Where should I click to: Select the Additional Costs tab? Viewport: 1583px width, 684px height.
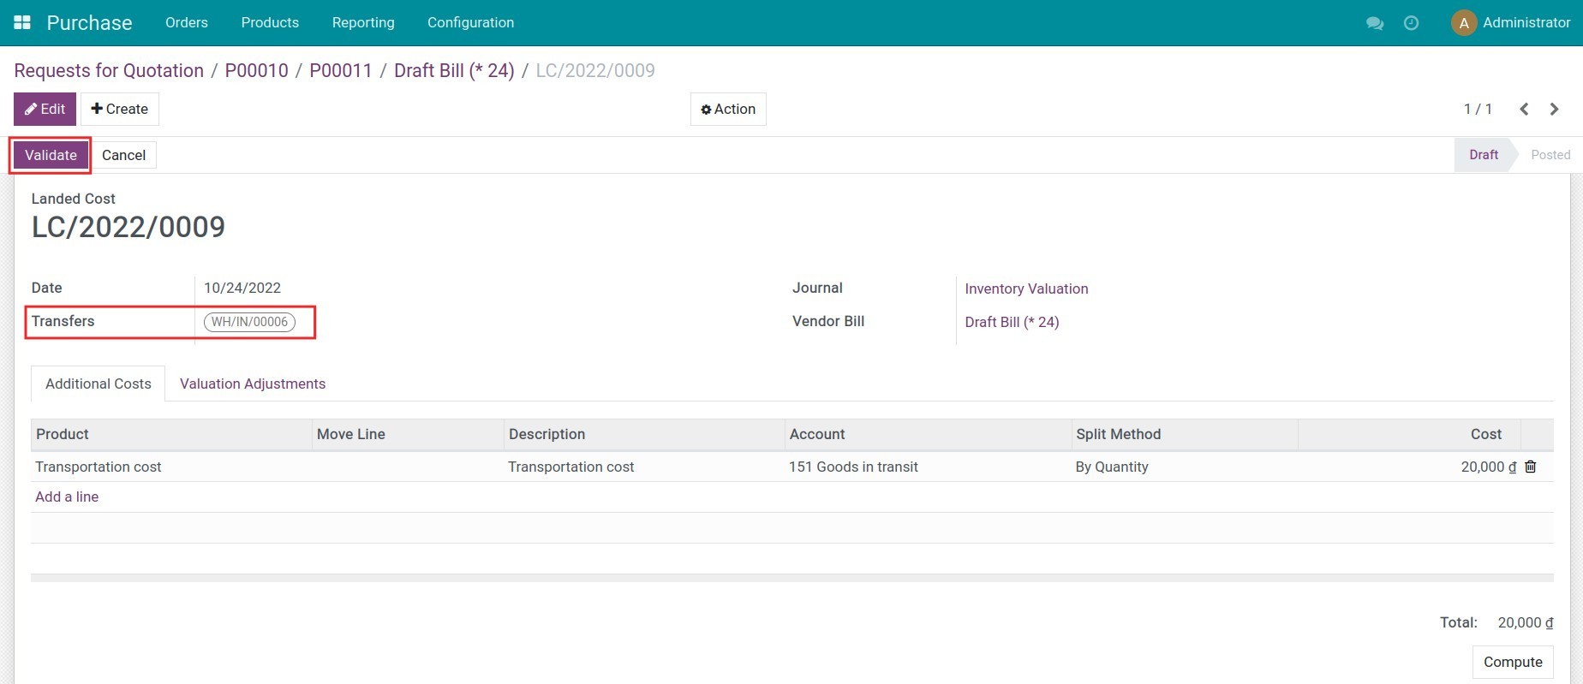(98, 384)
